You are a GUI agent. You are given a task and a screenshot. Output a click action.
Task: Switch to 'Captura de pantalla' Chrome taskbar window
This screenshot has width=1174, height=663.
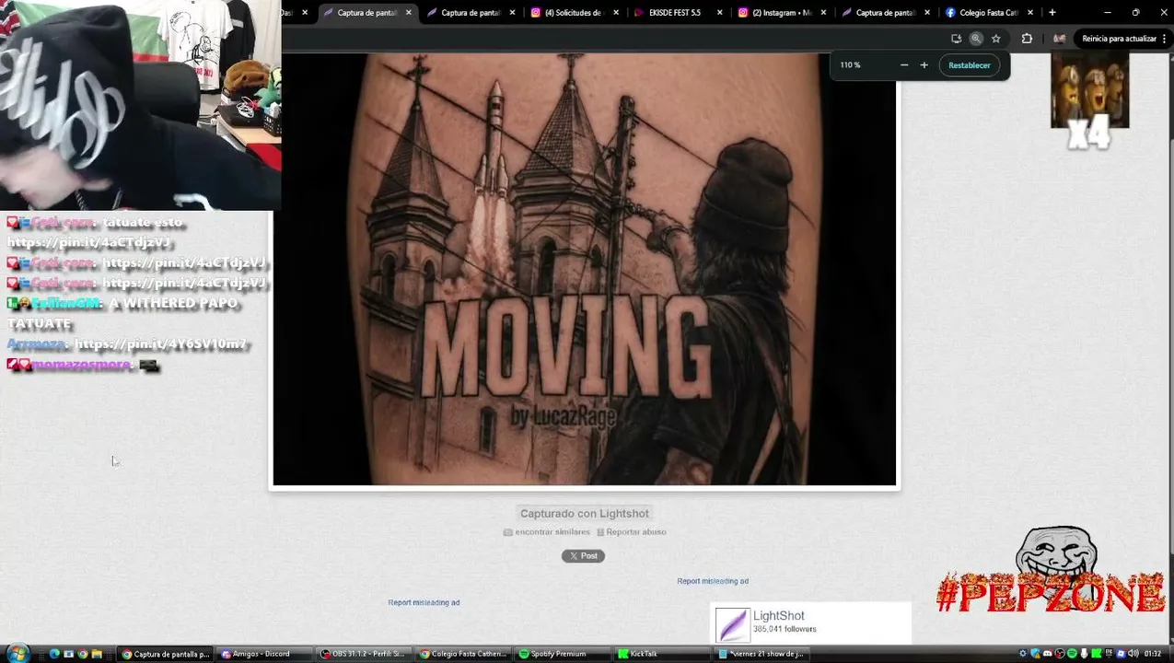pyautogui.click(x=165, y=654)
